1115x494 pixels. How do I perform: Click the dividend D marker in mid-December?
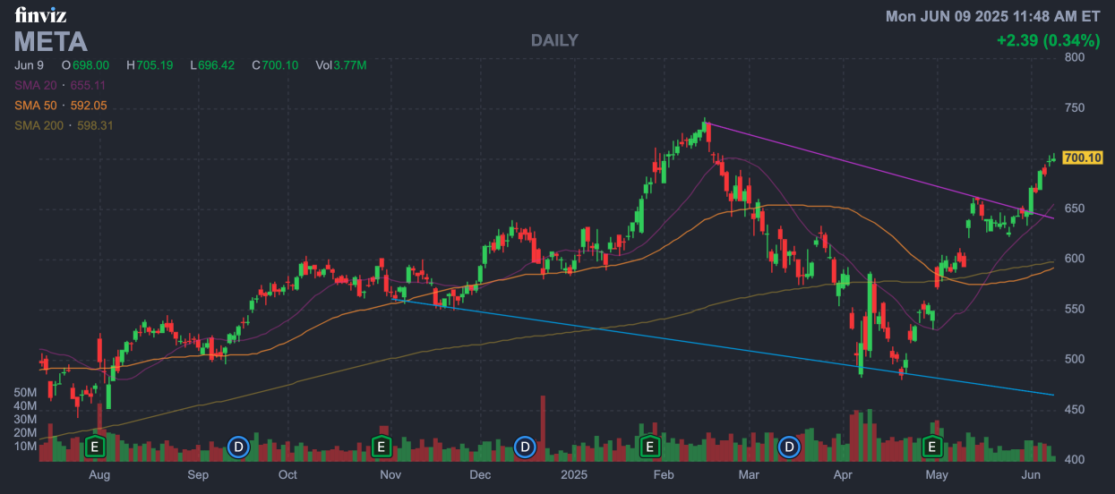tap(526, 446)
